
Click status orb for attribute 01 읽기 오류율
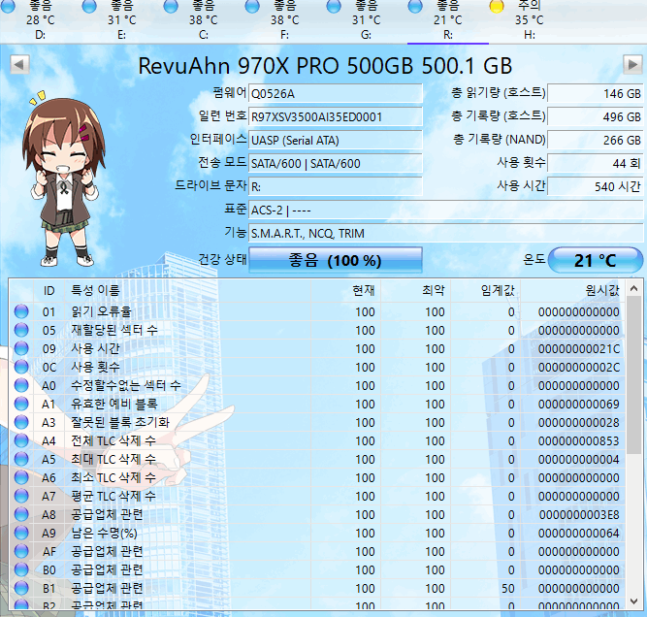point(21,311)
